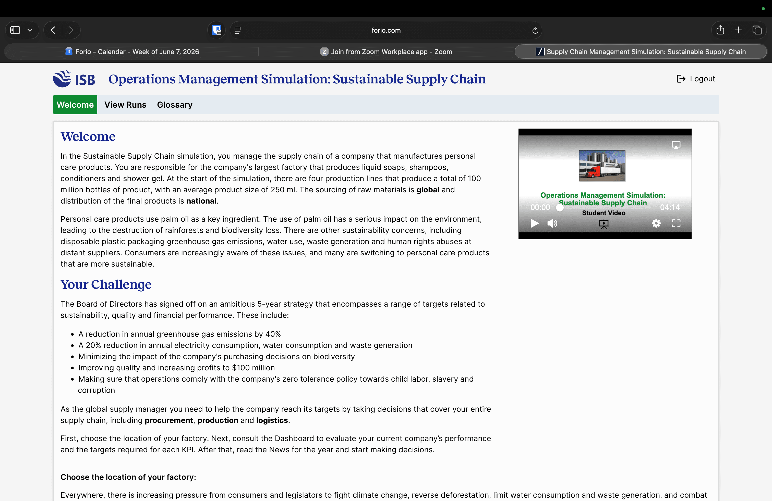
Task: Click the bold word production
Action: (x=218, y=420)
